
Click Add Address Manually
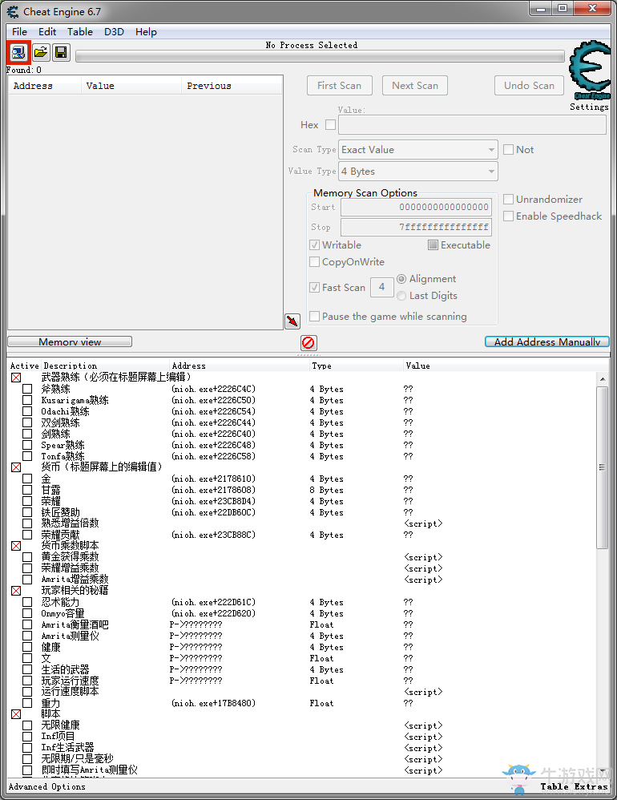(x=547, y=341)
